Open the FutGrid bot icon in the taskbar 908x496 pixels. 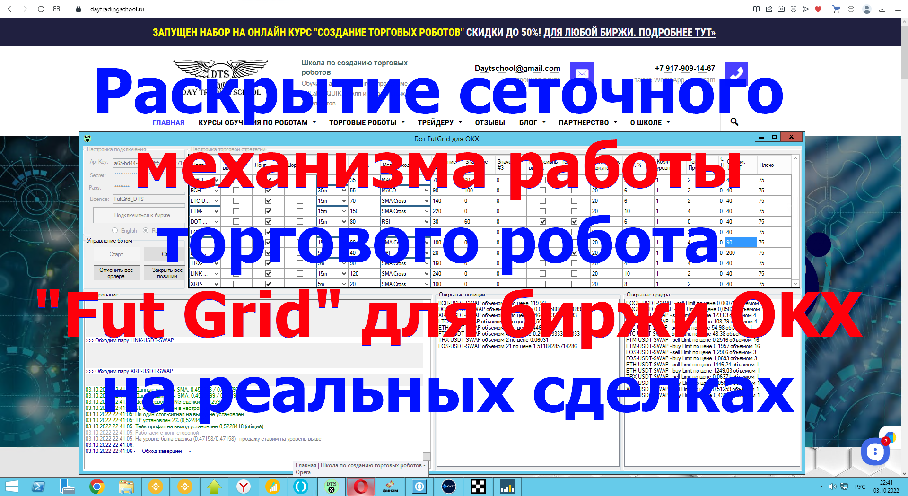pos(331,487)
